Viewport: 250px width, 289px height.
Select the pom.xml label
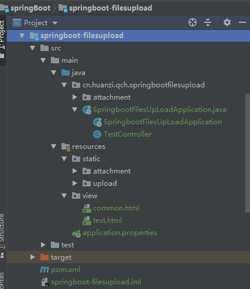click(x=66, y=270)
